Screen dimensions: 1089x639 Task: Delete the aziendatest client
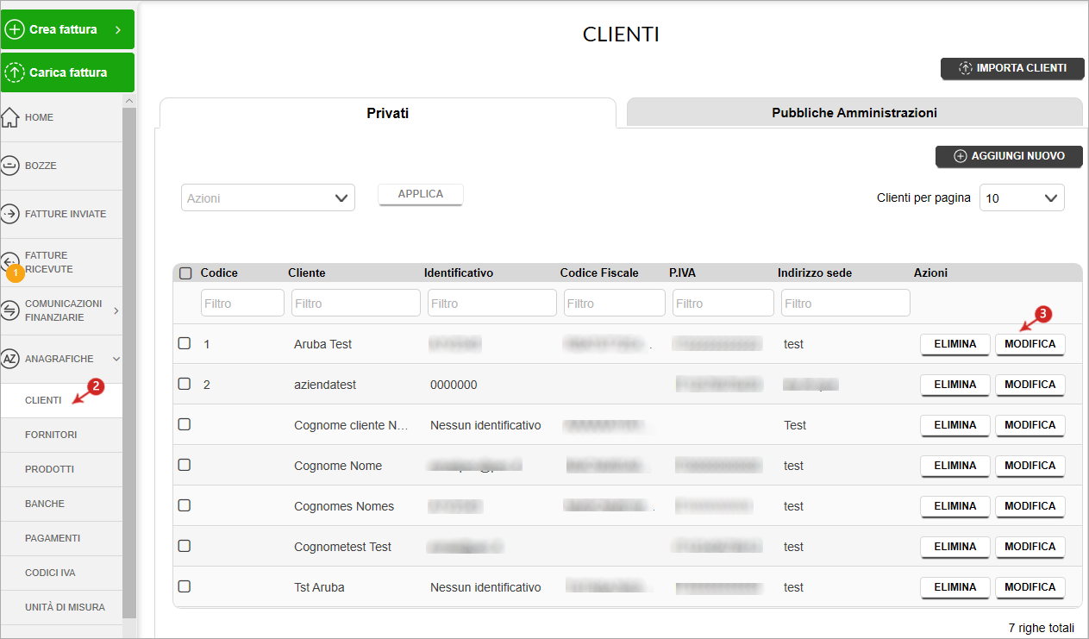pos(955,385)
